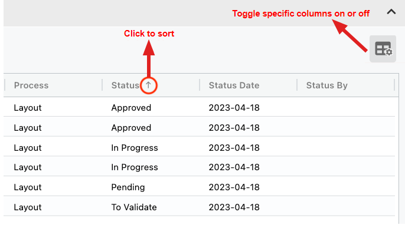Sort by the Status Date column header

click(x=234, y=85)
